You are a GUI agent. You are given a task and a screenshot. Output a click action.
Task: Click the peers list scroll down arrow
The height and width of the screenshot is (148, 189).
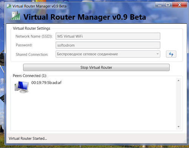(178, 126)
